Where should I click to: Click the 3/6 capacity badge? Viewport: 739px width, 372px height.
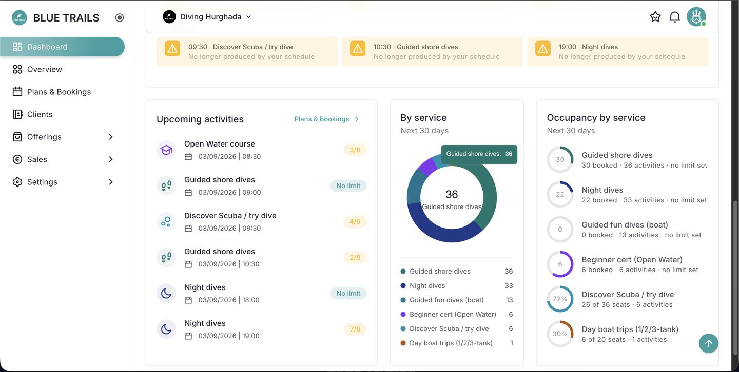pos(355,150)
